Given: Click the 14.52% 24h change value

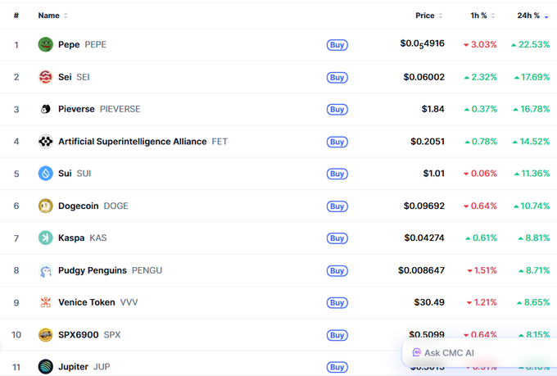Looking at the screenshot, I should (531, 142).
